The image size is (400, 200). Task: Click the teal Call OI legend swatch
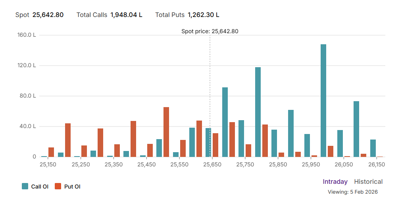coord(25,187)
